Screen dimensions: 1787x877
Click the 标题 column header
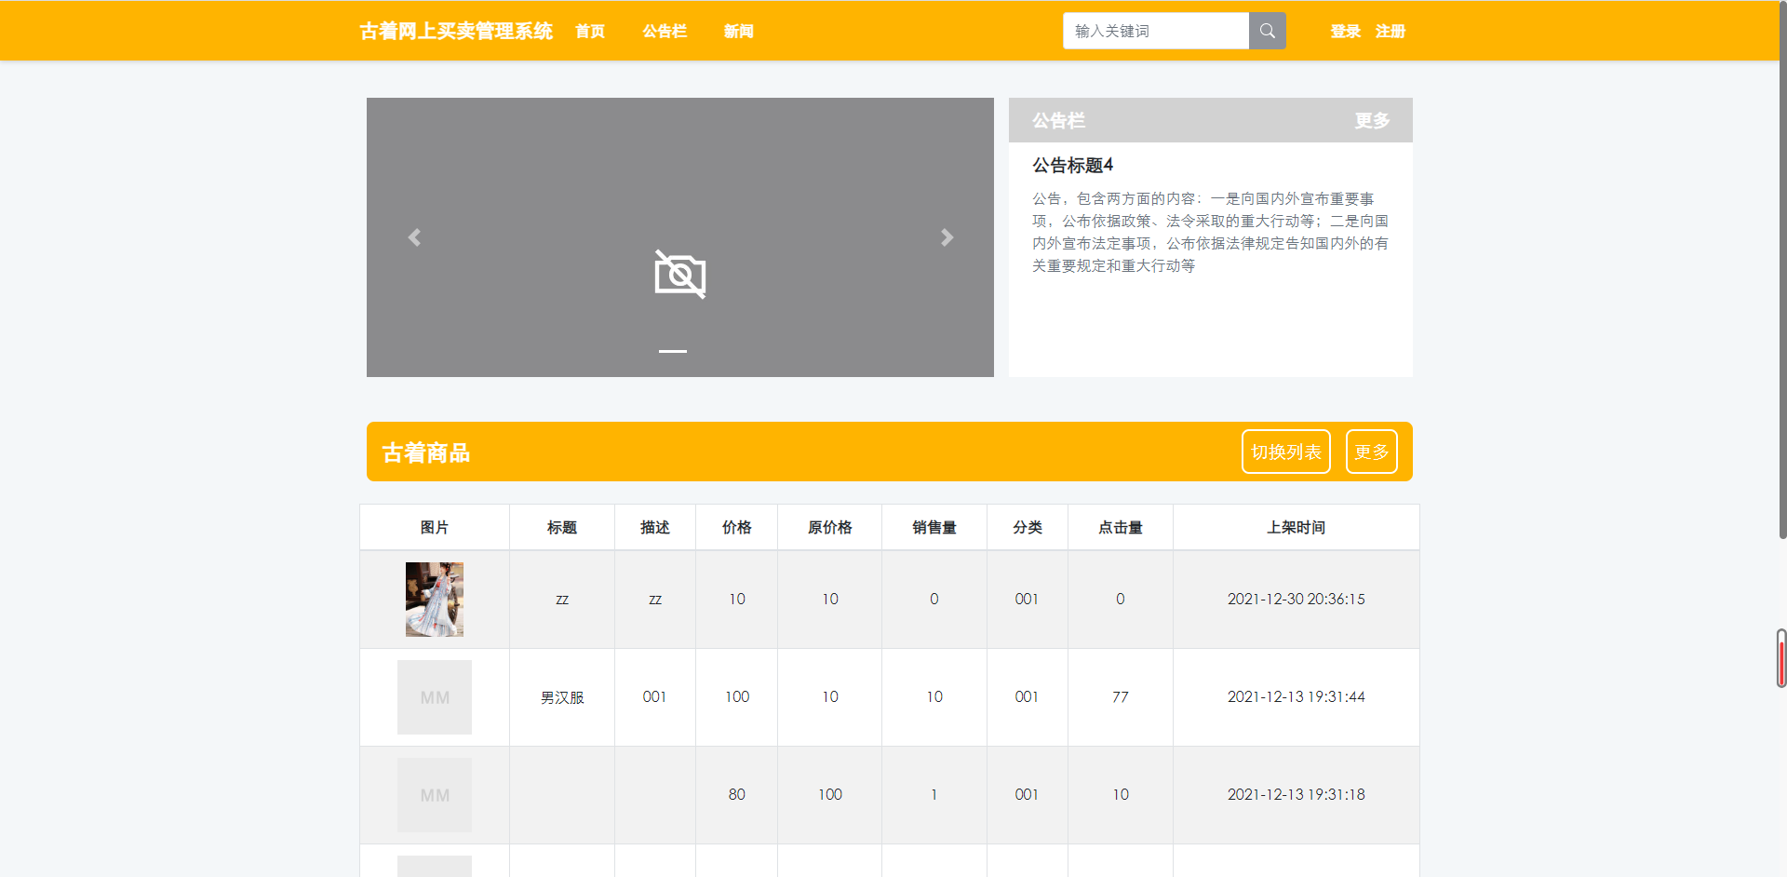click(562, 527)
